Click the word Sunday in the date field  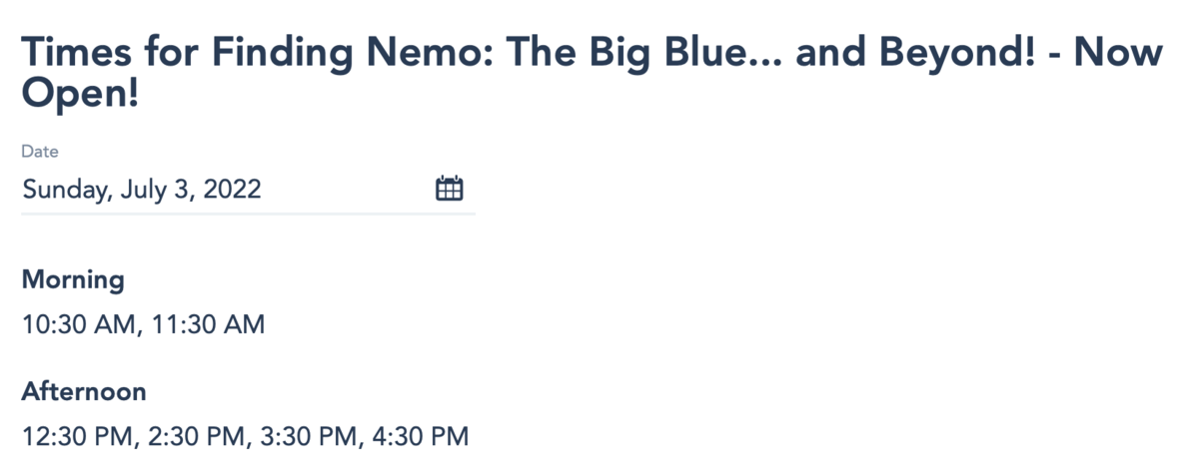[x=64, y=190]
